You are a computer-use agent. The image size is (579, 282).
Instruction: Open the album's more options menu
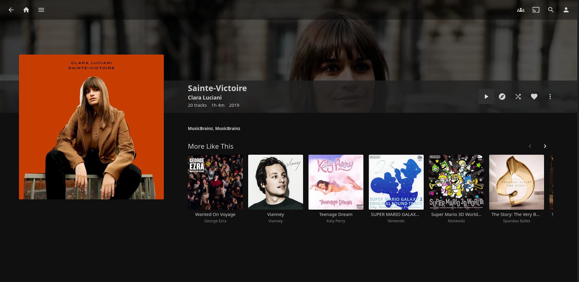(550, 97)
